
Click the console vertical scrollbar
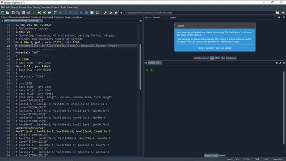[x=284, y=108]
